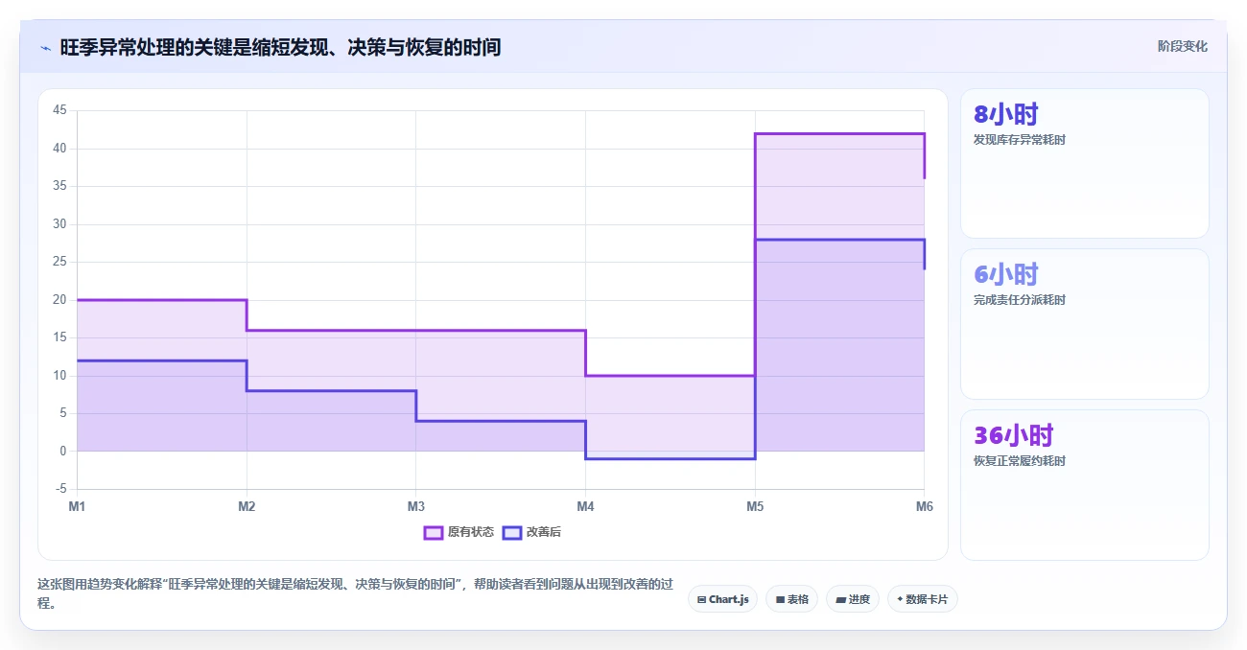Click the 原有状态 purple legend swatch

[434, 532]
